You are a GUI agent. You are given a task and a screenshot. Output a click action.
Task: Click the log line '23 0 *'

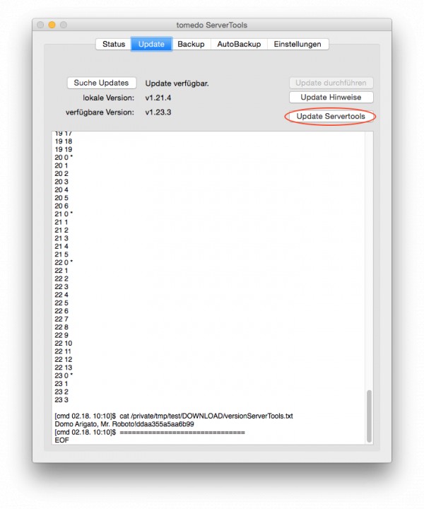64,375
